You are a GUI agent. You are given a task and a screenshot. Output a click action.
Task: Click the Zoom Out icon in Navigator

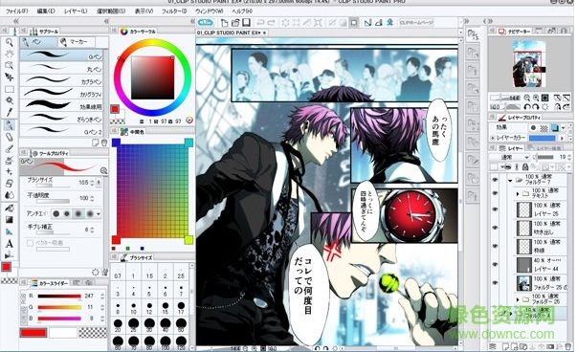point(527,98)
